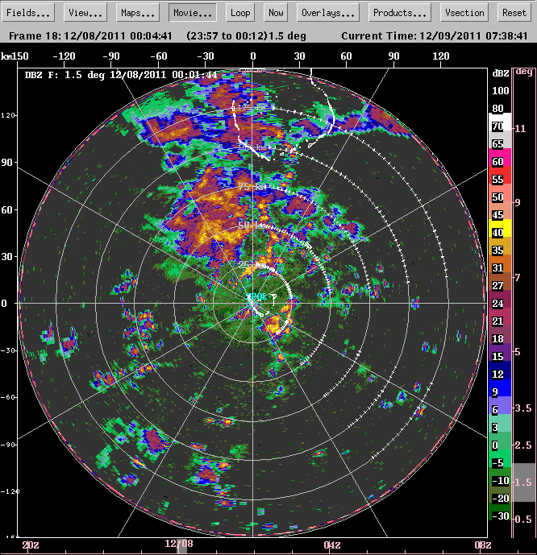The height and width of the screenshot is (555, 537).
Task: Jump to current time with Now
Action: click(276, 13)
